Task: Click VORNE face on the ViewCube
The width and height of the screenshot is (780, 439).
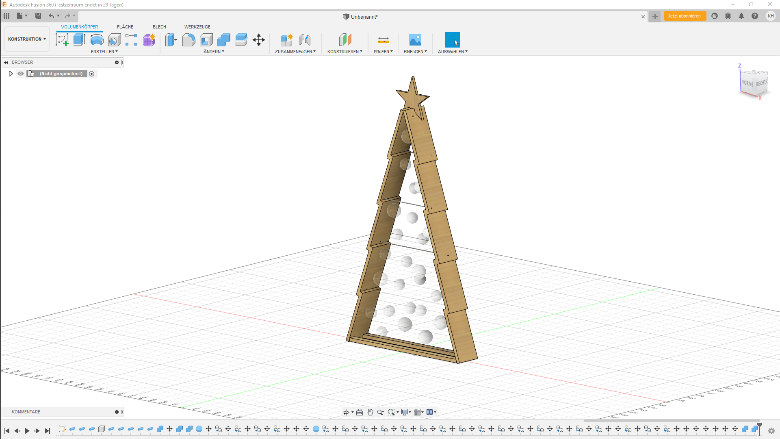Action: coord(747,83)
